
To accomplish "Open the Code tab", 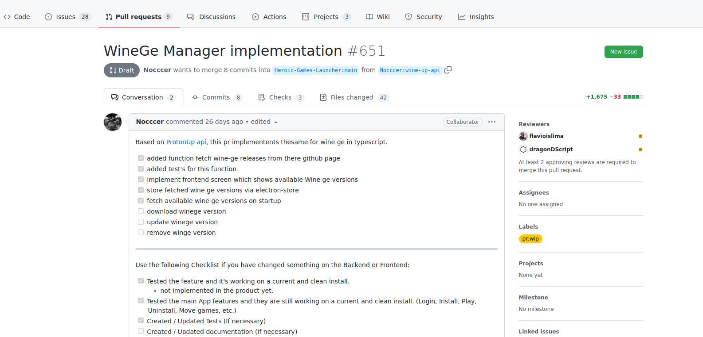I will pyautogui.click(x=17, y=17).
